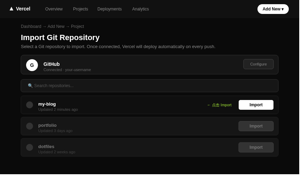This screenshot has width=302, height=177.
Task: Open the Overview tab
Action: (54, 9)
